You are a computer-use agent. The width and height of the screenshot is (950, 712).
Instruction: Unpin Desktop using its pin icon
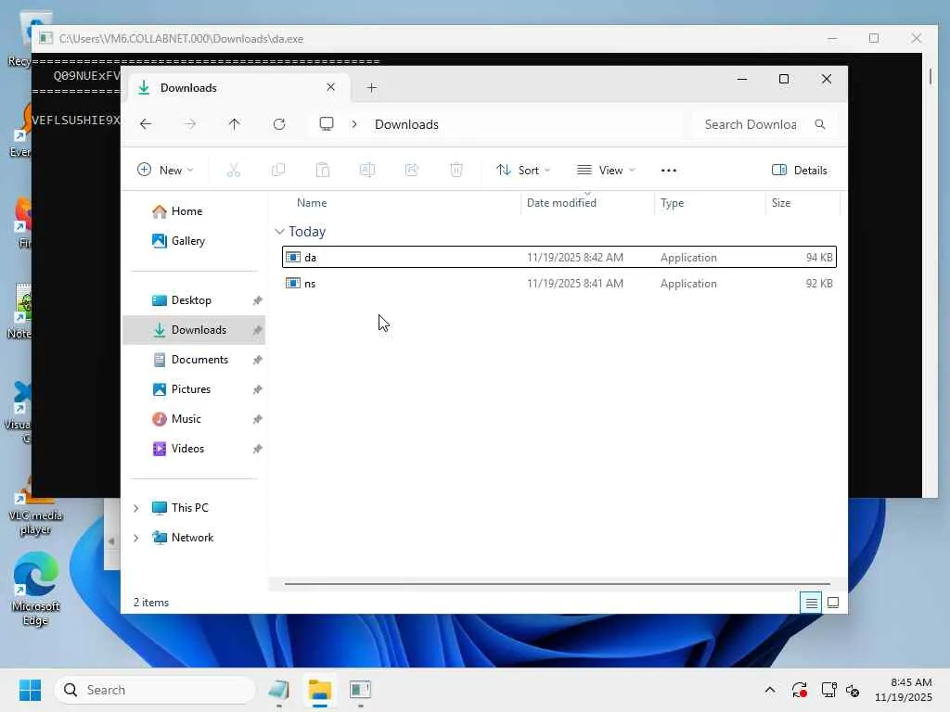pos(258,300)
